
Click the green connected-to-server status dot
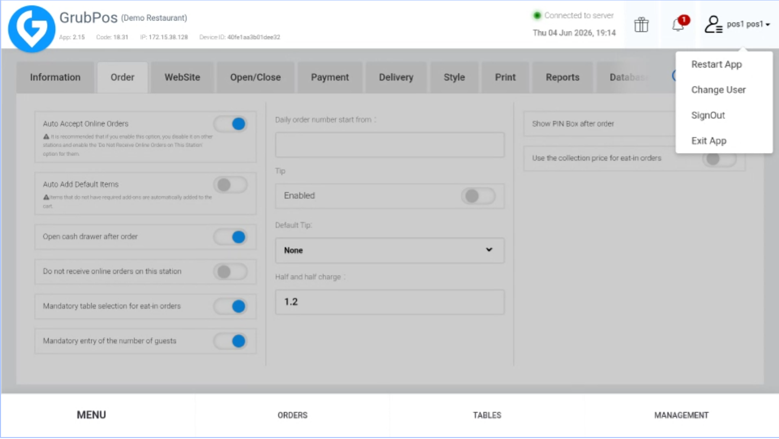click(537, 15)
